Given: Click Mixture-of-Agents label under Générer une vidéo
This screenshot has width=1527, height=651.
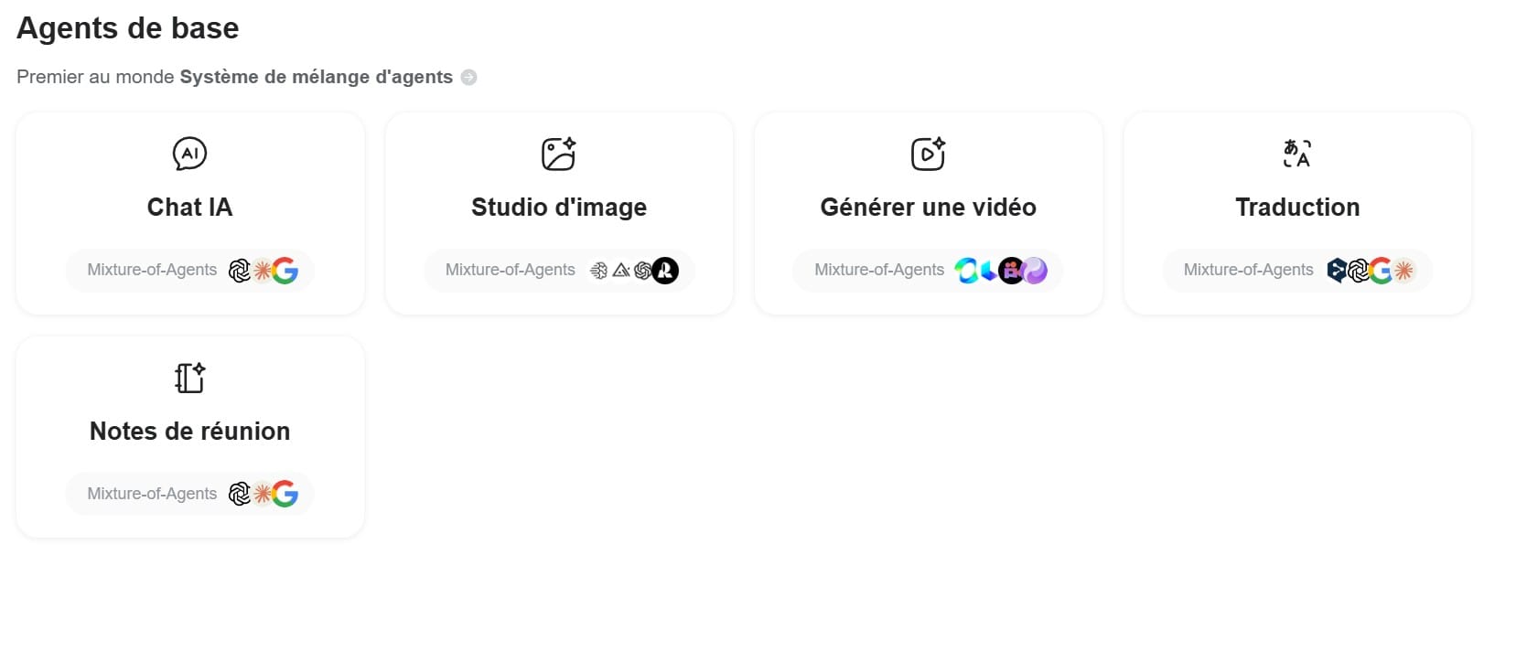Looking at the screenshot, I should [878, 271].
